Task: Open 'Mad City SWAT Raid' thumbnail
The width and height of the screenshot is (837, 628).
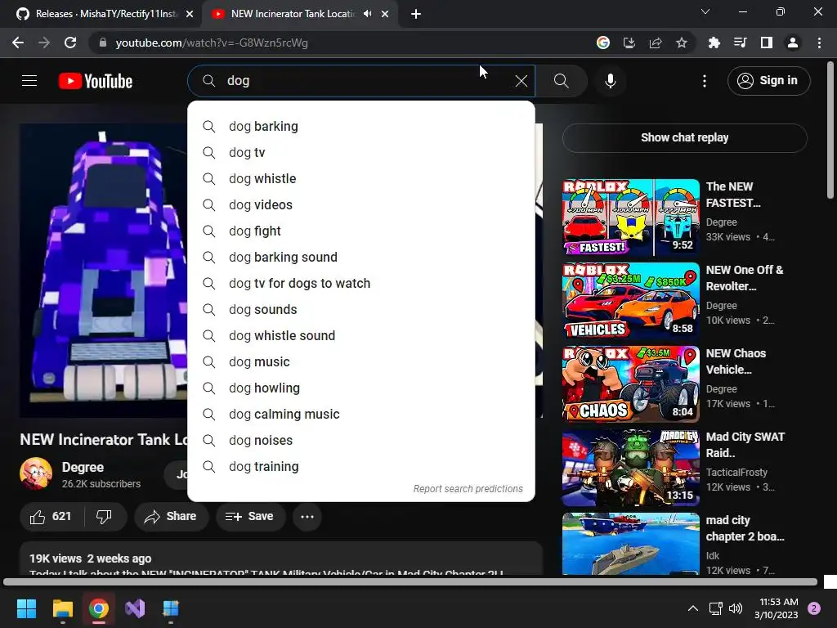Action: coord(631,467)
